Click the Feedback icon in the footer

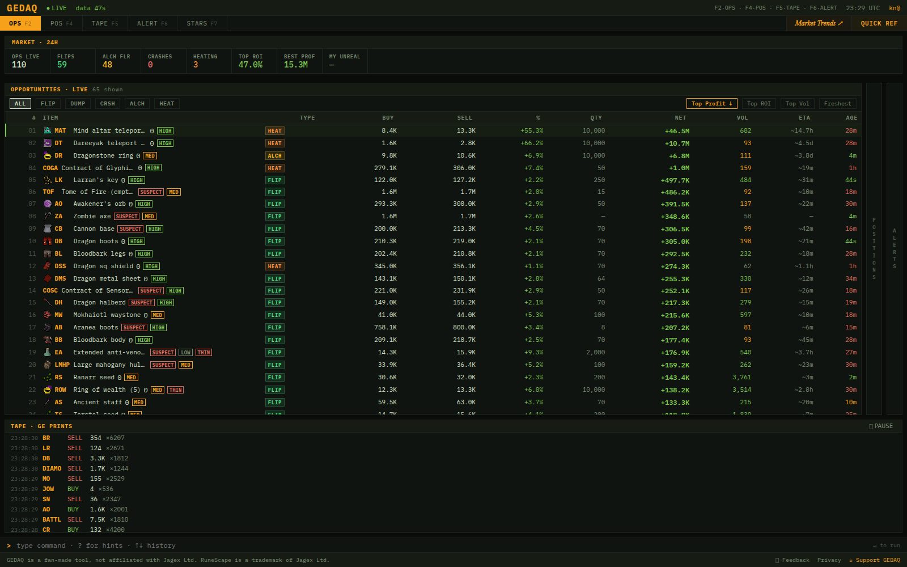(777, 560)
